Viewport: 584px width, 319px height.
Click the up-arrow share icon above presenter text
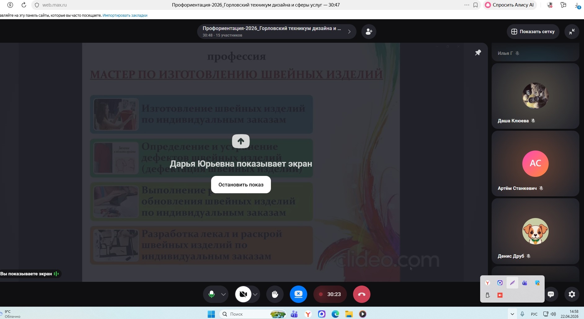[241, 141]
